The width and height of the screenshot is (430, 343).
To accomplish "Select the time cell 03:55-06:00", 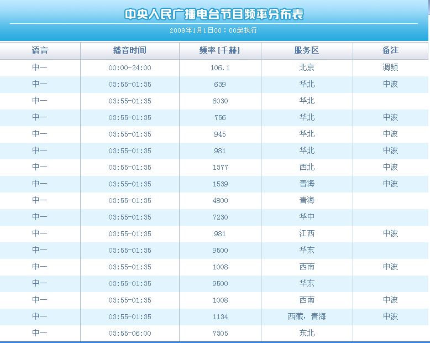I will 130,334.
